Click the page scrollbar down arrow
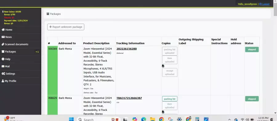Viewport: 277px width, 121px height. 275,113
